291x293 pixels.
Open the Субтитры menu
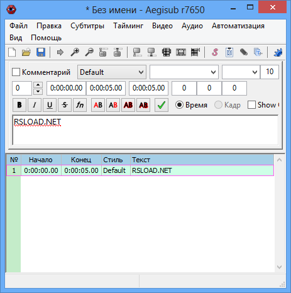(87, 26)
